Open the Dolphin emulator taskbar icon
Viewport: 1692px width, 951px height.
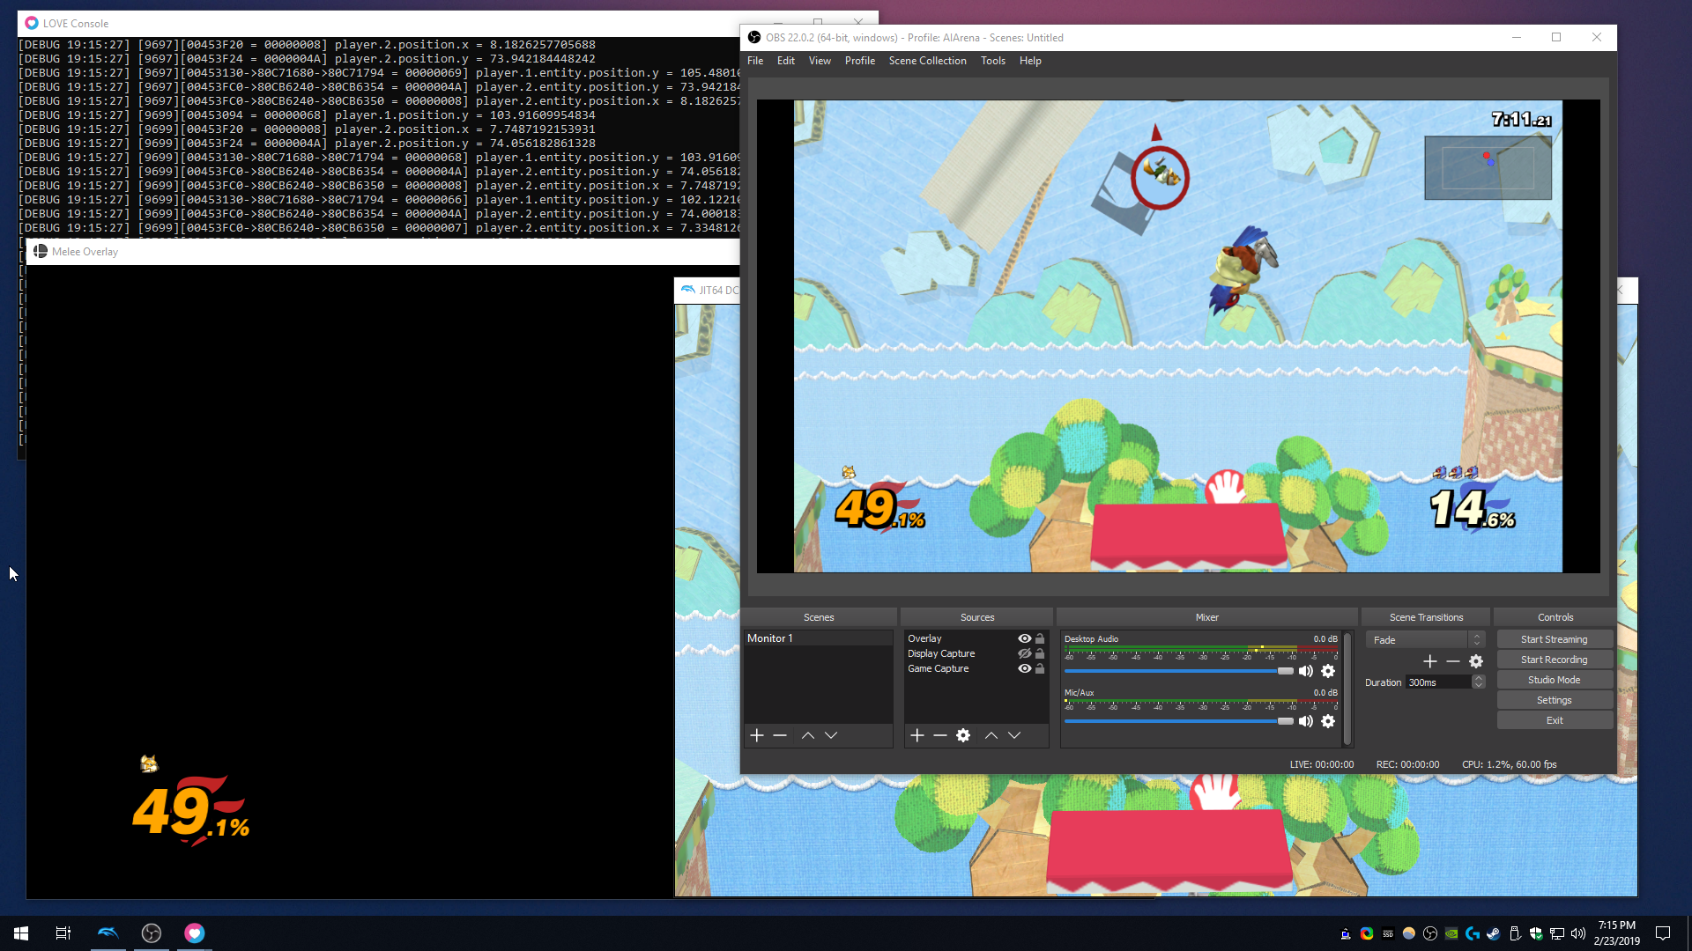(108, 933)
